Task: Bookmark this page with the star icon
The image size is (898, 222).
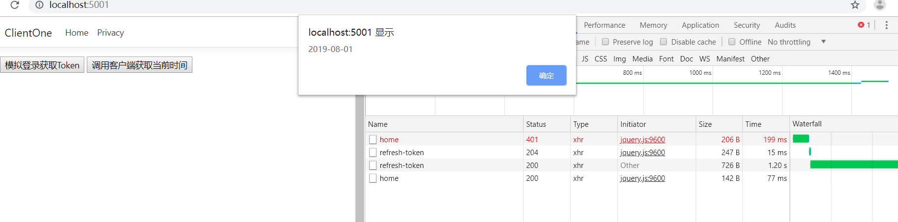Action: (855, 5)
